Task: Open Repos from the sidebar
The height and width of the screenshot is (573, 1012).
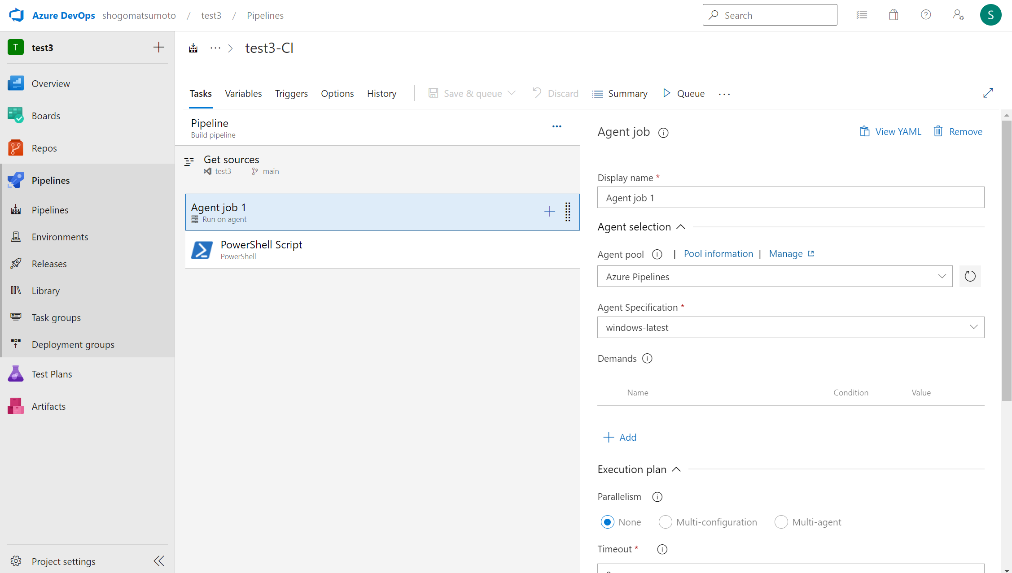Action: pyautogui.click(x=44, y=148)
